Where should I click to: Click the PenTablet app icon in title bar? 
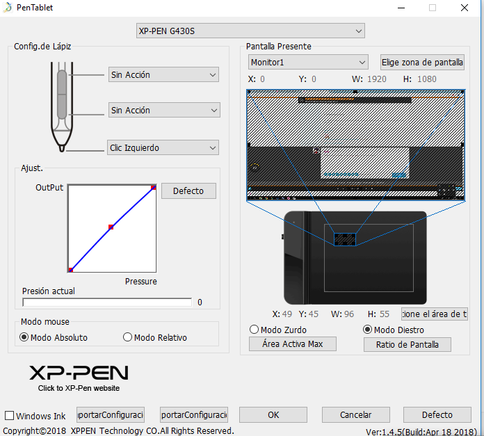pos(8,7)
